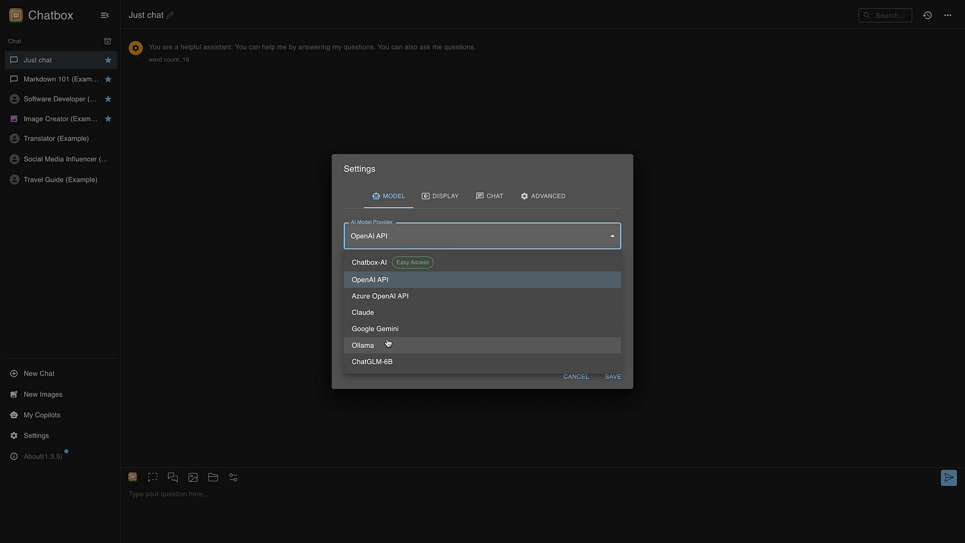This screenshot has height=543, width=965.
Task: Click the pencil icon to rename chat
Action: 170,15
